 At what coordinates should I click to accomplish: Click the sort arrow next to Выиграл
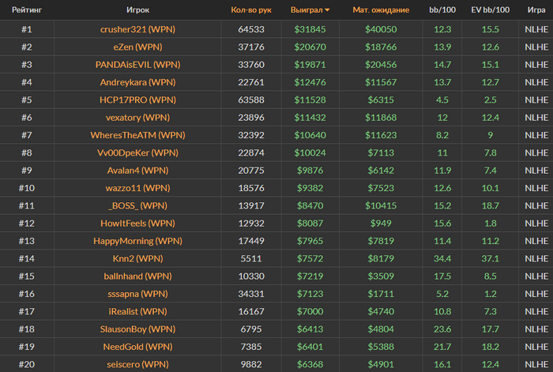point(327,10)
